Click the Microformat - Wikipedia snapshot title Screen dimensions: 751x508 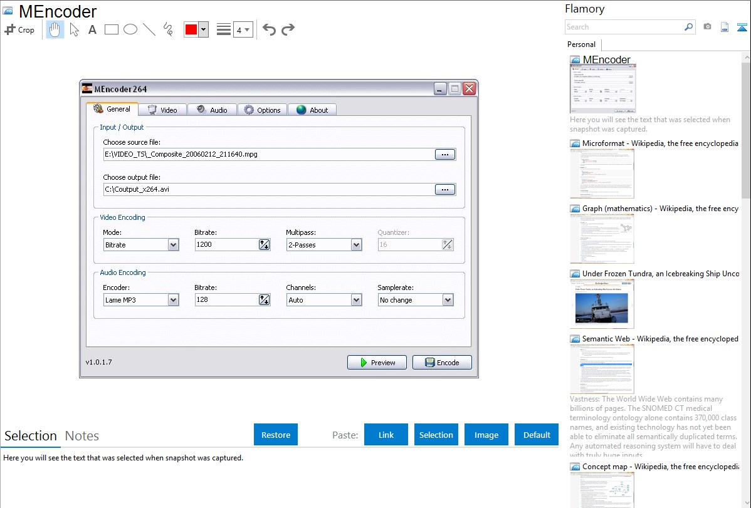[660, 143]
